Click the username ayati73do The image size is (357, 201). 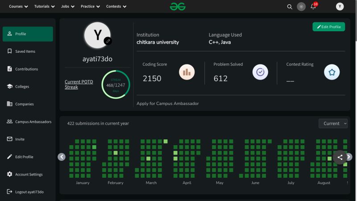pyautogui.click(x=97, y=59)
